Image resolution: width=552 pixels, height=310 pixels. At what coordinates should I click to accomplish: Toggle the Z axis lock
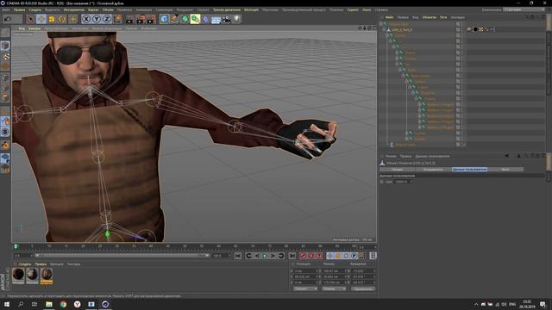(x=107, y=19)
